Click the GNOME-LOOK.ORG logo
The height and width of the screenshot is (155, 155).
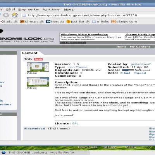[27, 39]
